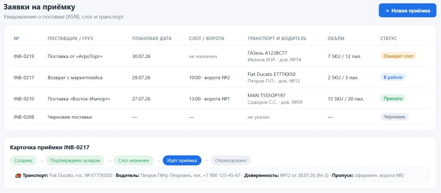Click planned date 29.07.26
Image resolution: width=441 pixels, height=193 pixels.
pos(141,78)
